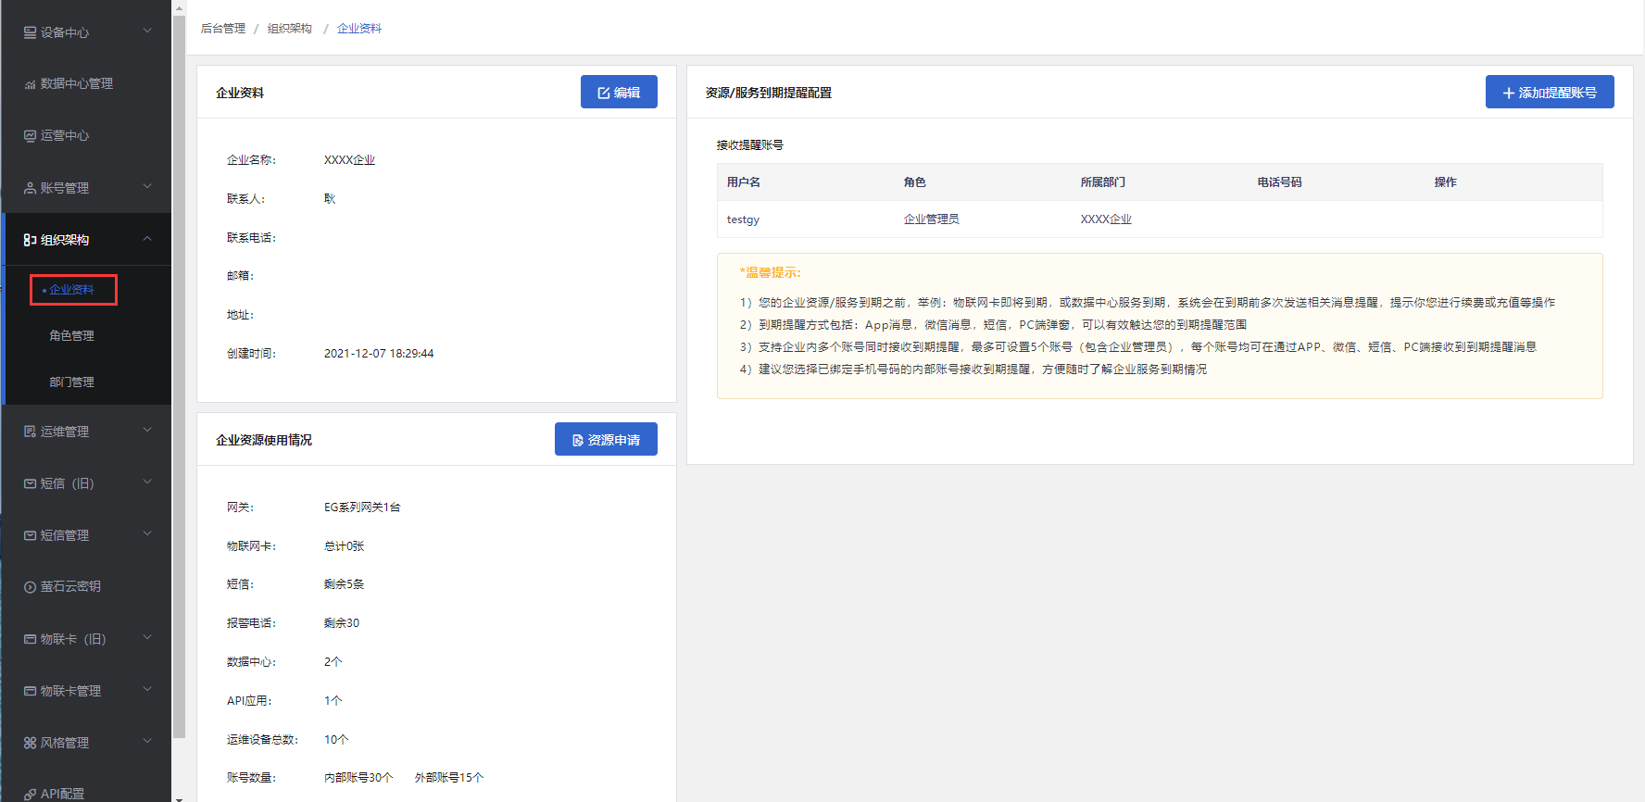
Task: Select the 数据中心 value 2个
Action: (333, 662)
